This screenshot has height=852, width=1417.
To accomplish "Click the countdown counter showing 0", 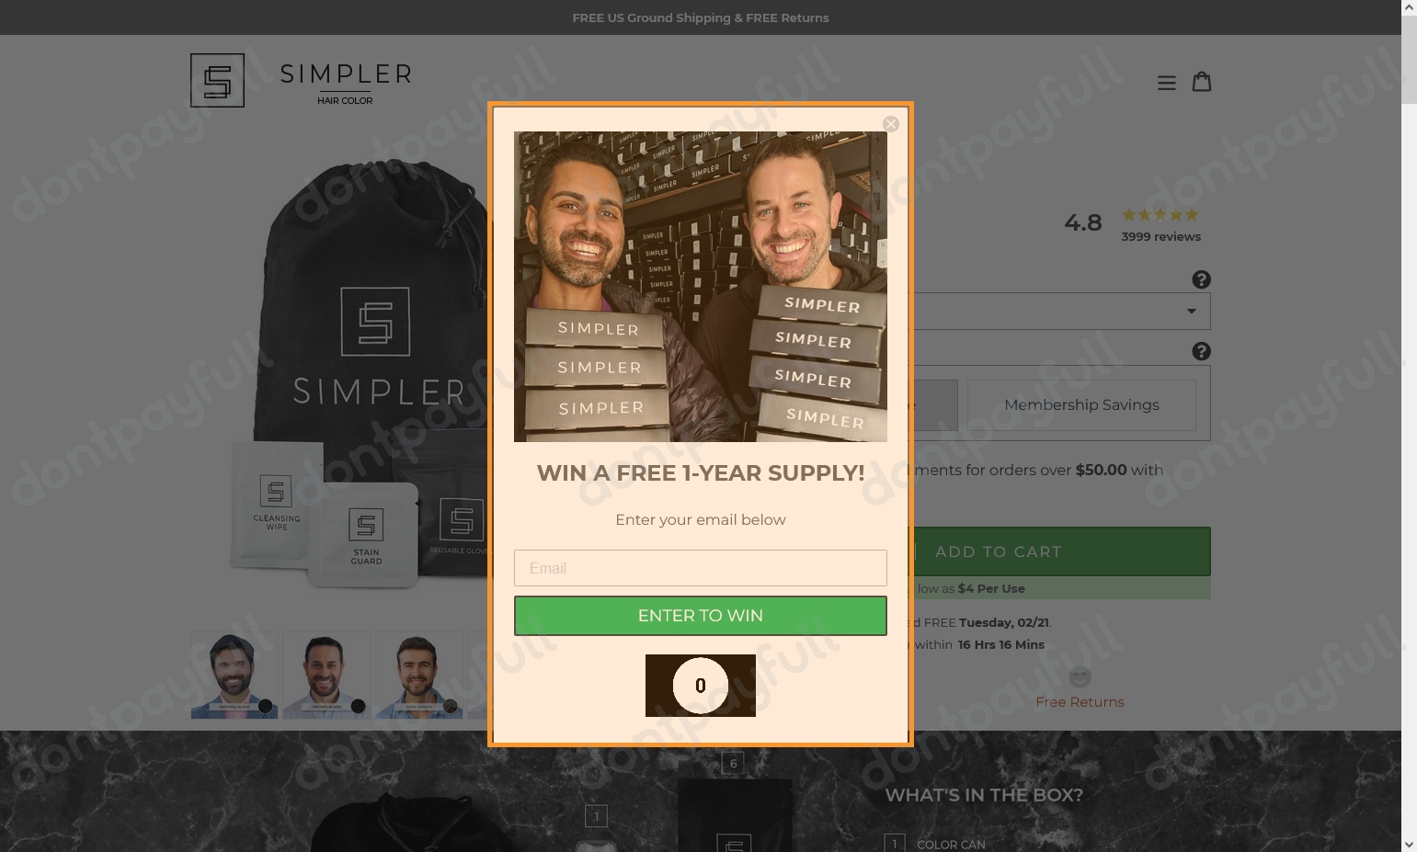I will point(701,686).
